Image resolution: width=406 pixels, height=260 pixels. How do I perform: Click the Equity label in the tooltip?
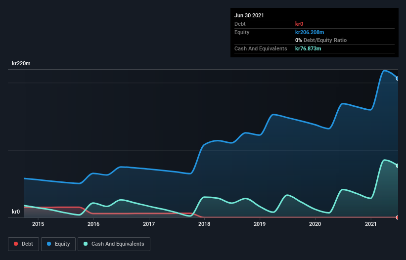[x=242, y=32]
